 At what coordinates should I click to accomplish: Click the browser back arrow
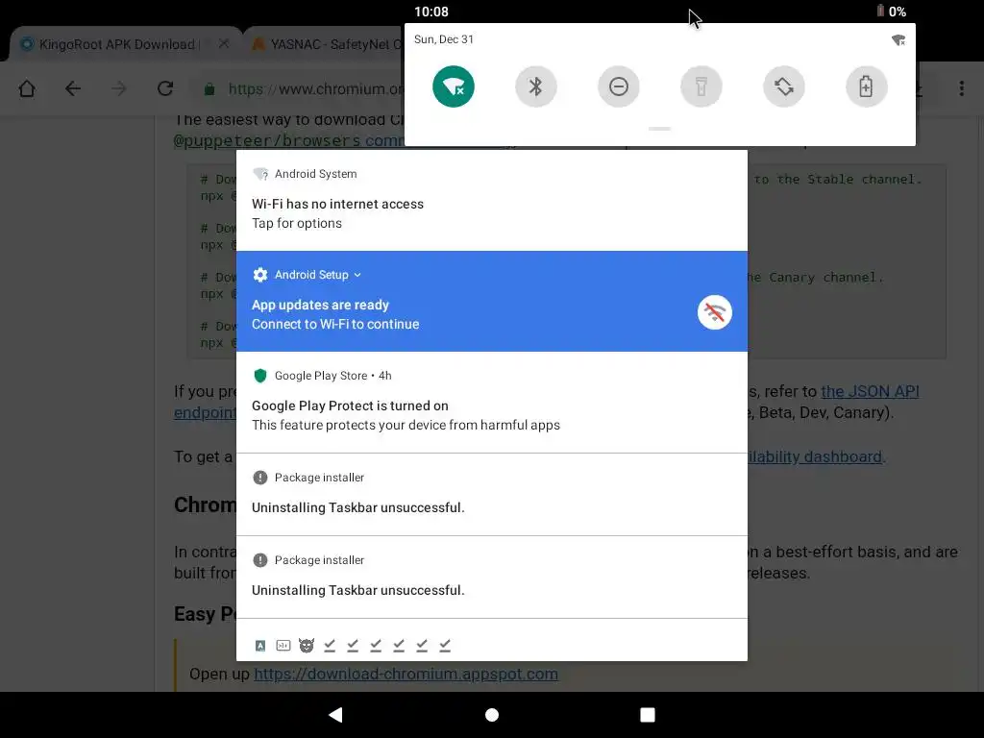[73, 88]
